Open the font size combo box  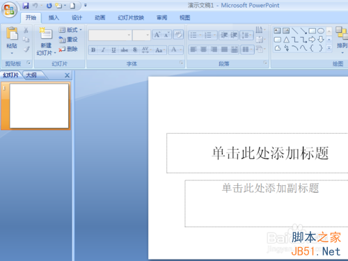pyautogui.click(x=141, y=35)
